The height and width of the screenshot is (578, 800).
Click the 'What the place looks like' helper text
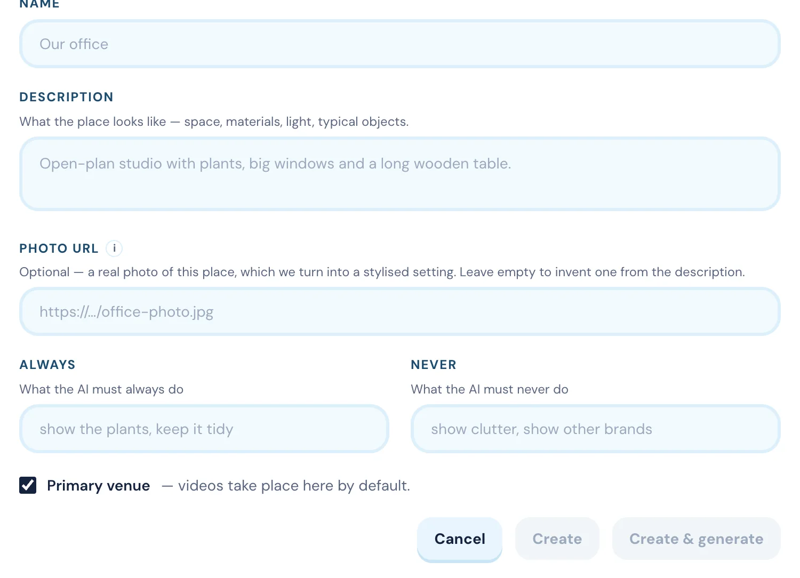point(214,122)
